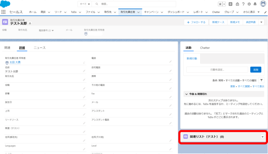
Task: Switch to the ニュース tab
Action: (x=40, y=48)
